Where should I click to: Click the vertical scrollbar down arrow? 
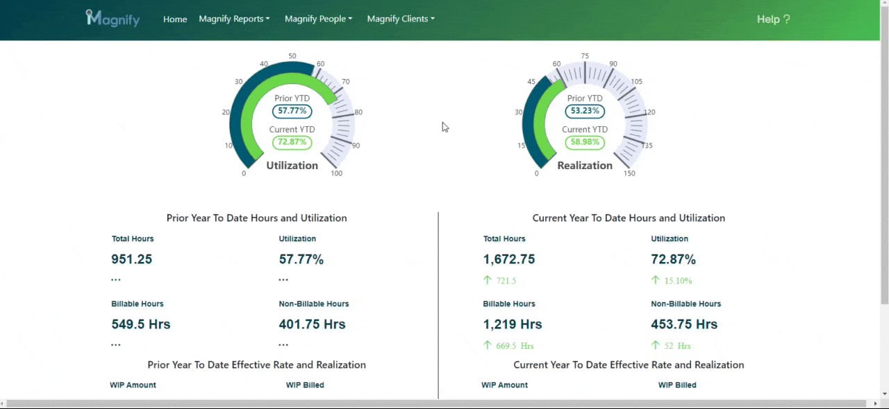pyautogui.click(x=884, y=393)
